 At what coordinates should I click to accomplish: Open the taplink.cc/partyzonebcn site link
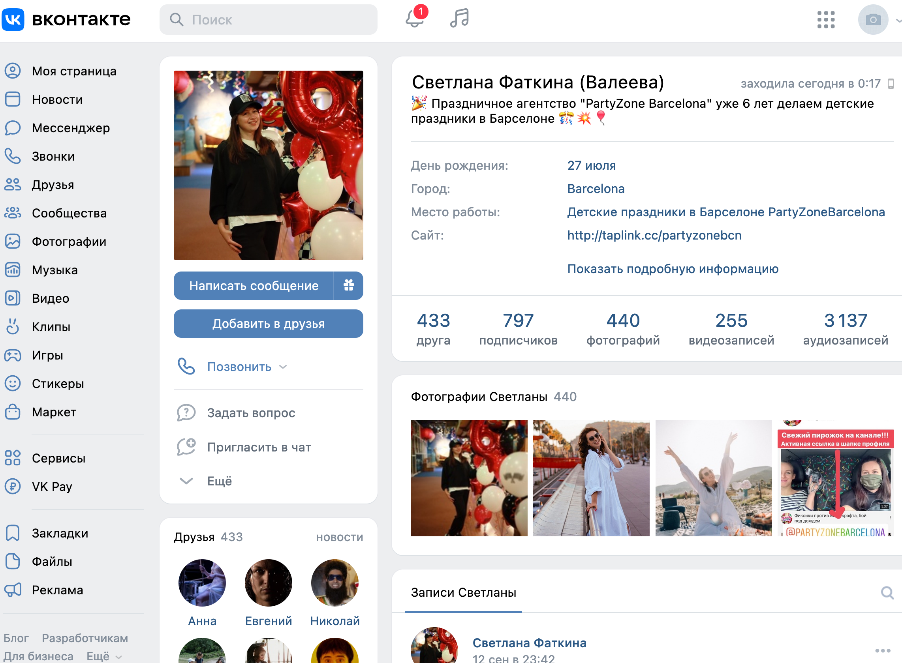(x=654, y=235)
